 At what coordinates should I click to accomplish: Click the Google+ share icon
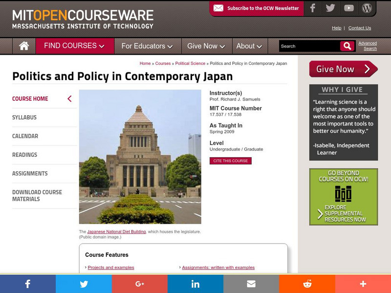click(139, 283)
